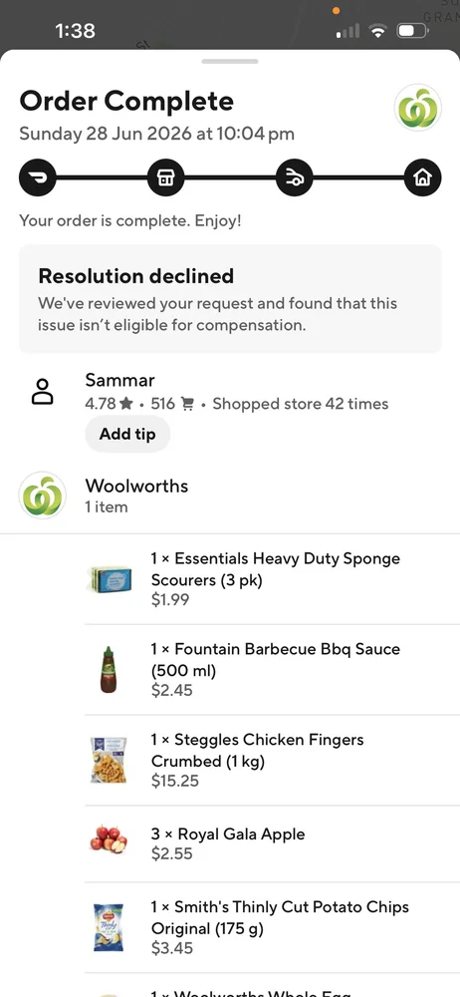
Task: Tap Smith's Thinly Cut Potato Chips thumbnail
Action: pyautogui.click(x=109, y=927)
